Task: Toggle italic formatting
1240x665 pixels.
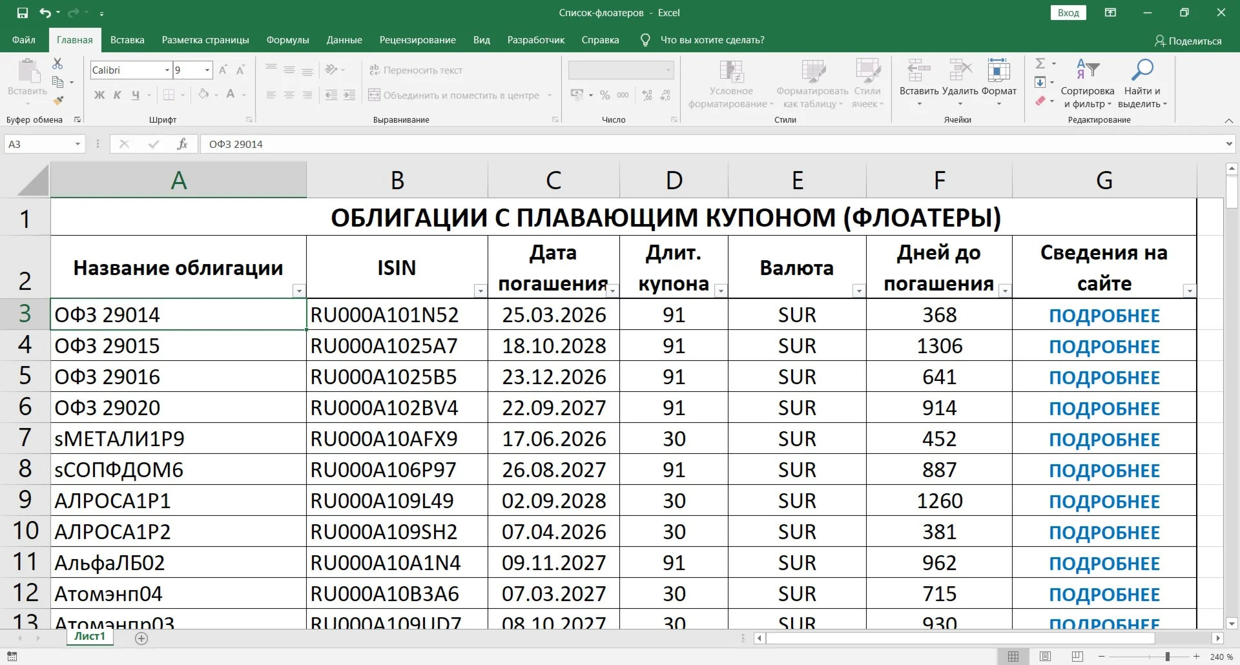Action: tap(116, 95)
